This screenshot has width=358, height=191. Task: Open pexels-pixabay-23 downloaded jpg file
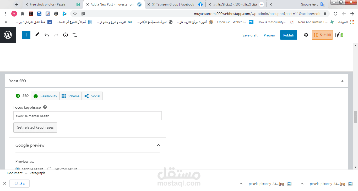(270, 184)
